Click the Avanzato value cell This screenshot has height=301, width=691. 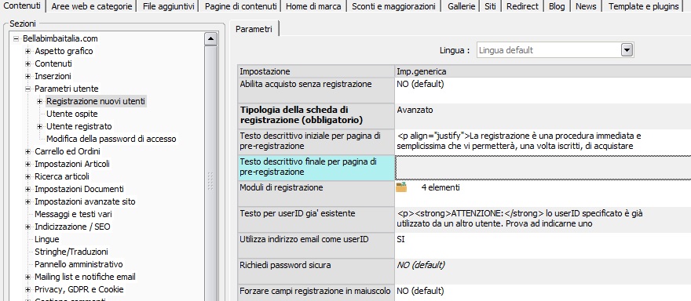543,116
